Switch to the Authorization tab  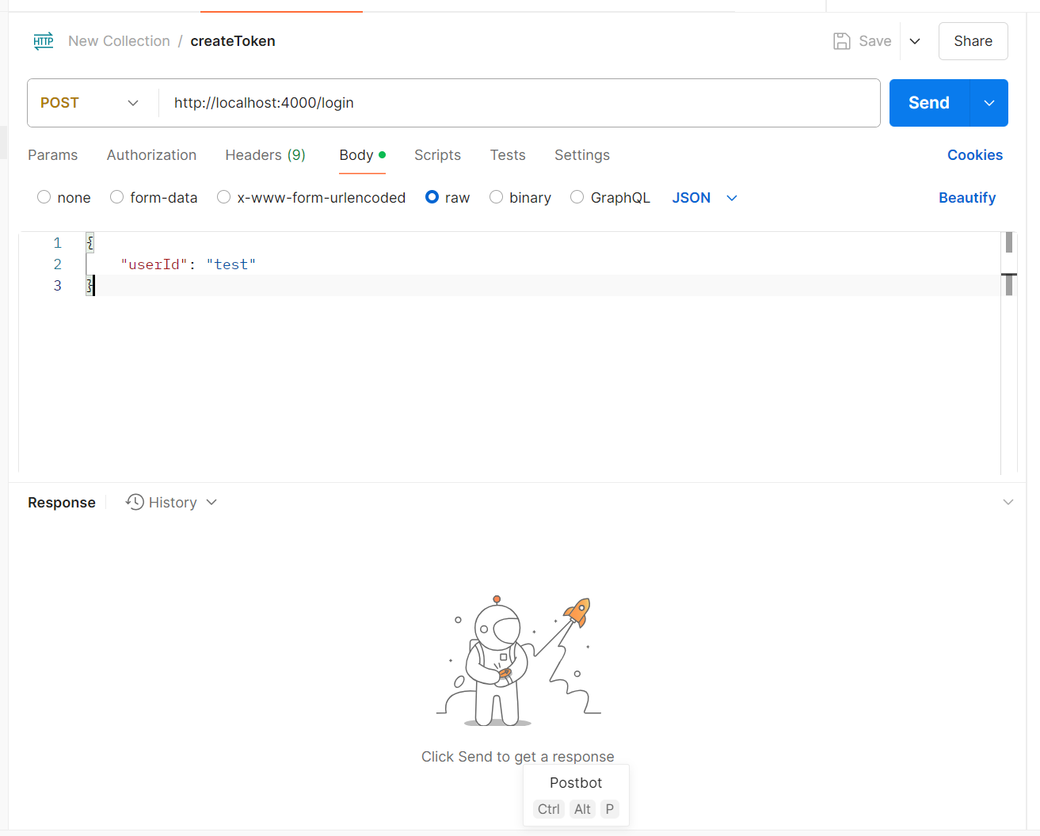pyautogui.click(x=151, y=155)
